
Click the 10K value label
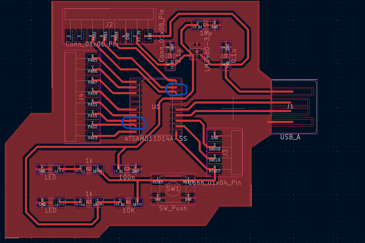tap(128, 210)
